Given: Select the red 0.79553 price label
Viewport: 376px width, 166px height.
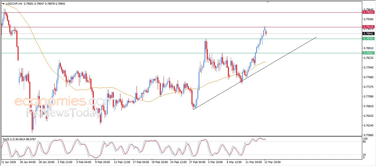Looking at the screenshot, I should [x=368, y=12].
